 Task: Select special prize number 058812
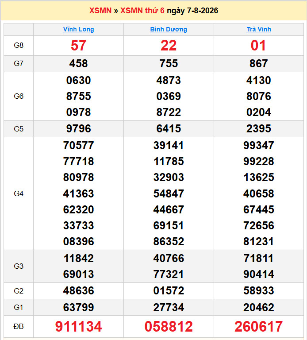(169, 327)
